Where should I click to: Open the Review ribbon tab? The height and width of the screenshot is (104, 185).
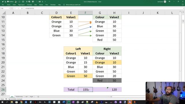click(x=41, y=5)
